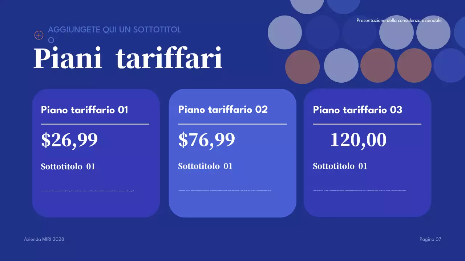Click the white divider line under "Piano tariffario 02"

coord(232,124)
